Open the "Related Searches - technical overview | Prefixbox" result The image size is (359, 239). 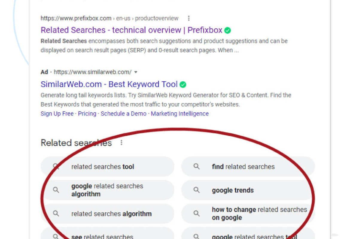click(132, 30)
